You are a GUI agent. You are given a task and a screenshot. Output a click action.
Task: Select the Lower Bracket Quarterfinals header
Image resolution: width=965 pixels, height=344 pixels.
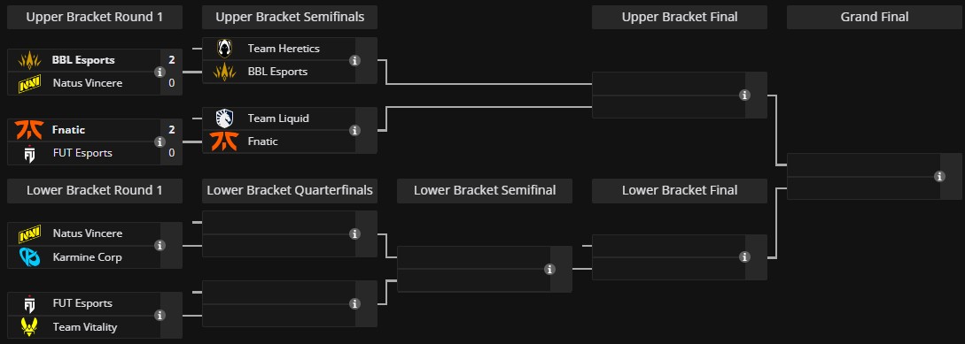click(x=290, y=190)
